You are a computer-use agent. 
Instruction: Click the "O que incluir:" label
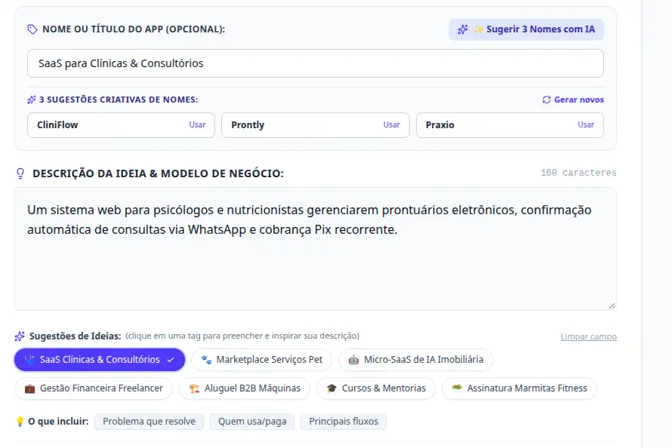coord(58,422)
